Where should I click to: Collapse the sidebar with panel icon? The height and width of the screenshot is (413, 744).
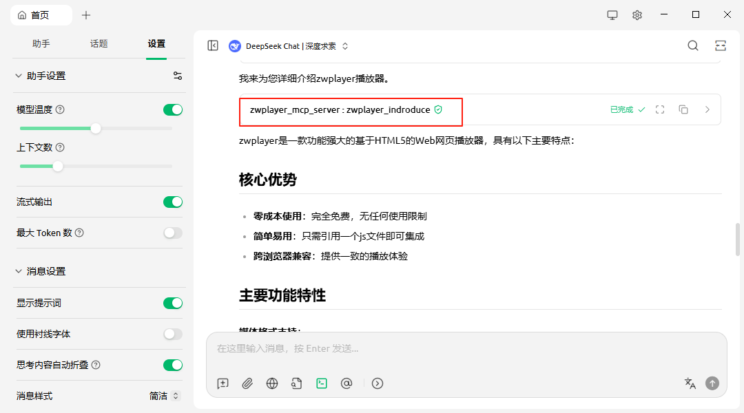[213, 45]
